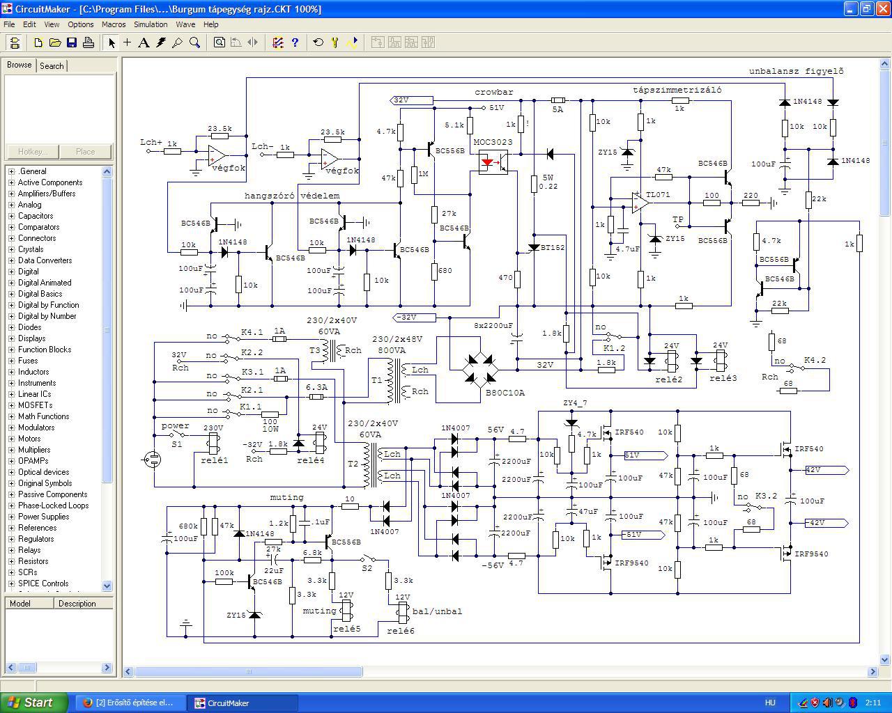Screen dimensions: 892x713
Task: Click the Rotate 90 toolbar icon
Action: coord(236,42)
